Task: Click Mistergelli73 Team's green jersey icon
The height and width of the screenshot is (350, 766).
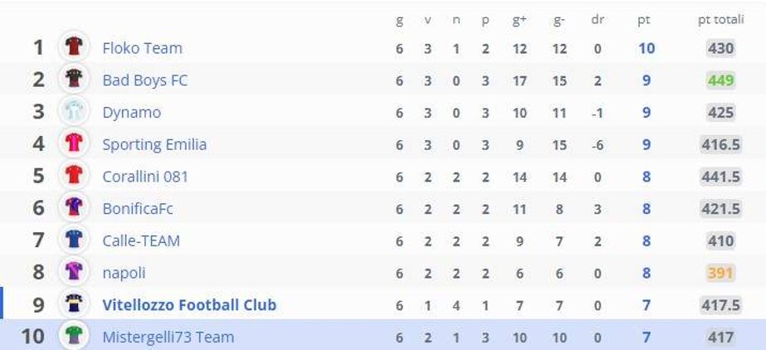Action: (74, 337)
